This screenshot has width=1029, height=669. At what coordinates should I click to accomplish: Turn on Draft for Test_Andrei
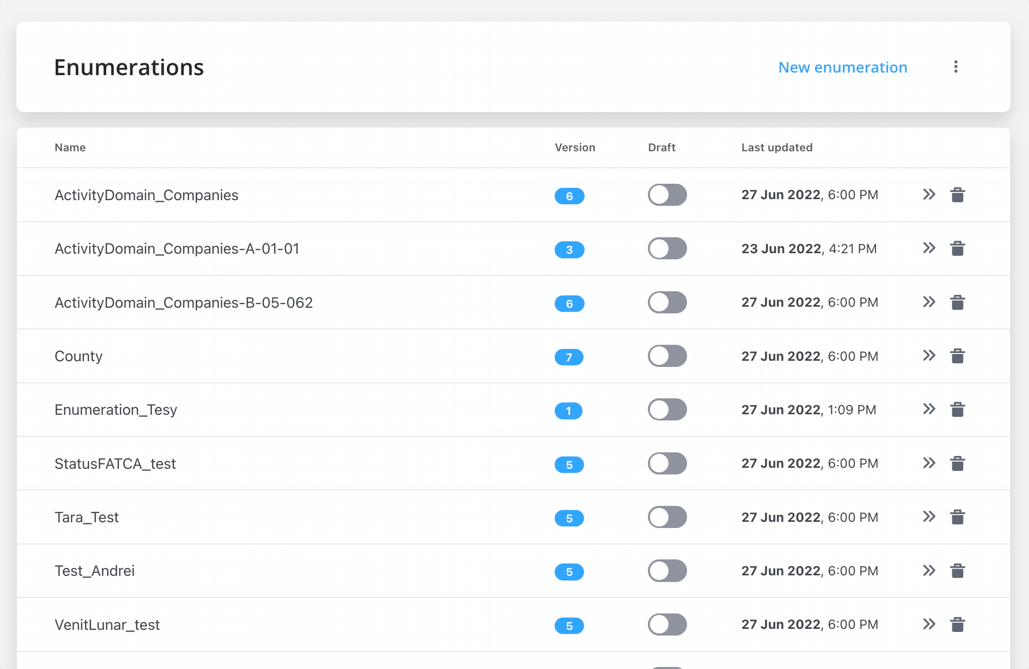(x=667, y=571)
